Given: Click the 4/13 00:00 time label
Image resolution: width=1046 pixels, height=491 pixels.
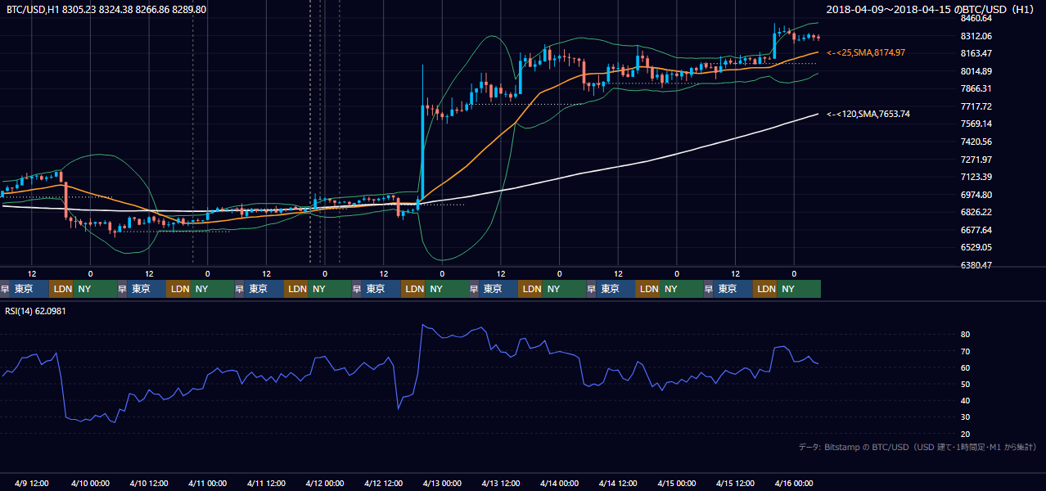Looking at the screenshot, I should [442, 483].
